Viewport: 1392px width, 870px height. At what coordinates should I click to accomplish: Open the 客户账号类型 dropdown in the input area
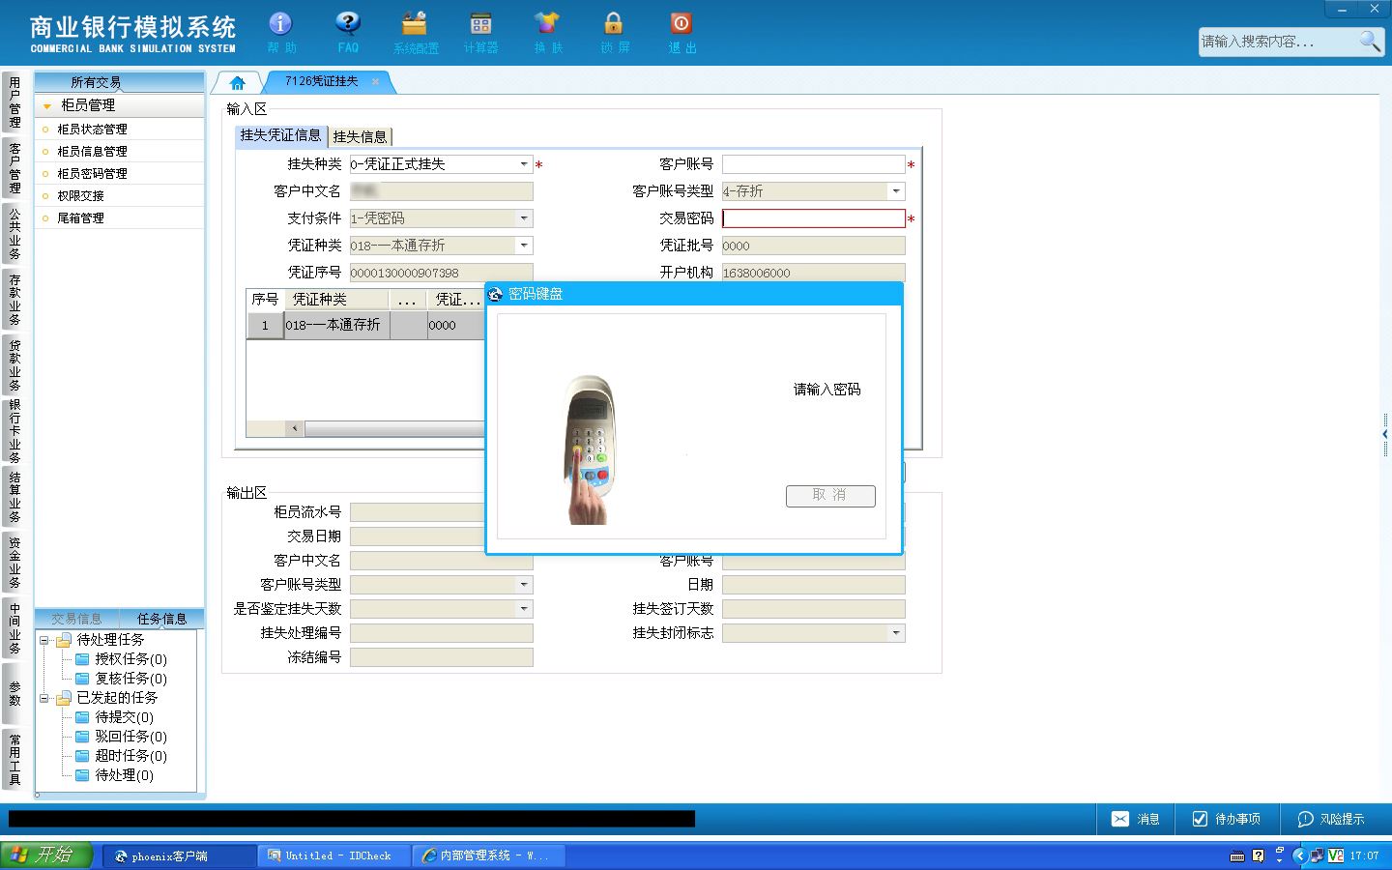point(896,191)
